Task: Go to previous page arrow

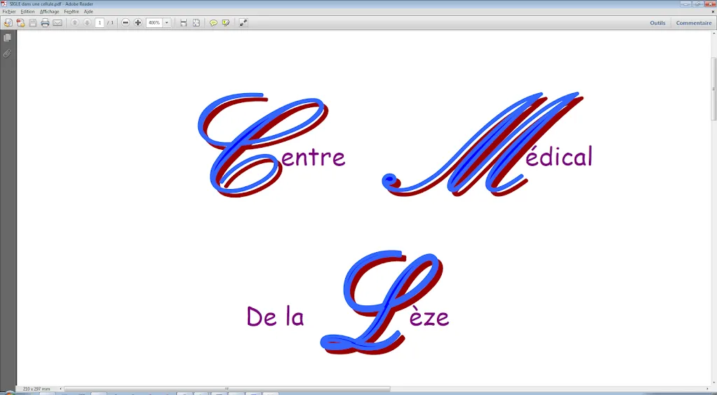Action: [x=74, y=22]
